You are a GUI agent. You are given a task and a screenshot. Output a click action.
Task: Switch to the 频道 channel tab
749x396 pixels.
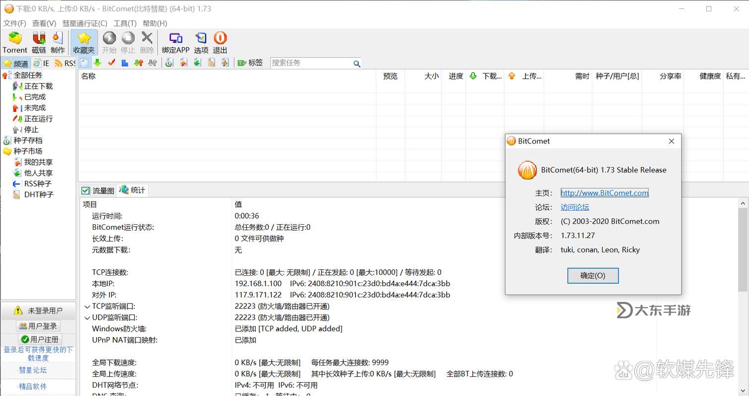point(16,63)
